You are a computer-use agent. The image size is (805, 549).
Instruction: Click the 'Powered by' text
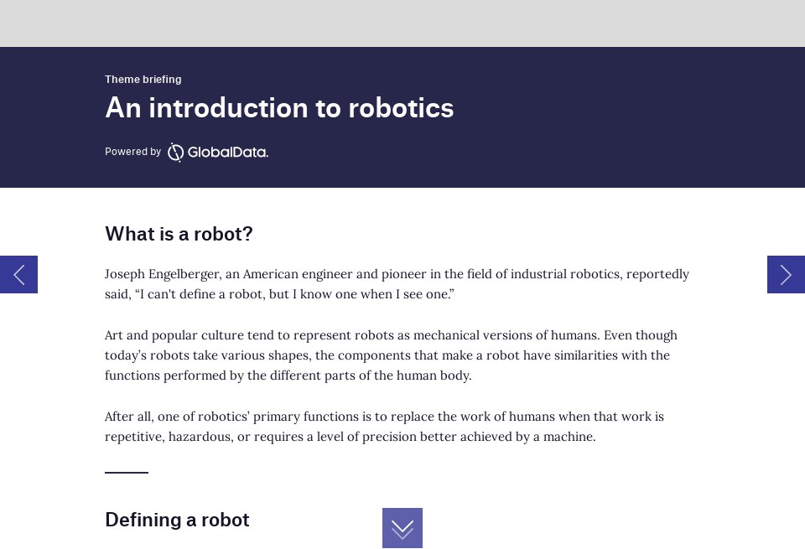[132, 152]
